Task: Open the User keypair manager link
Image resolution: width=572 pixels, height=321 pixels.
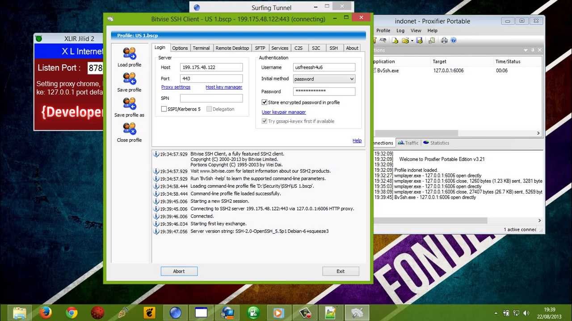Action: pyautogui.click(x=284, y=112)
